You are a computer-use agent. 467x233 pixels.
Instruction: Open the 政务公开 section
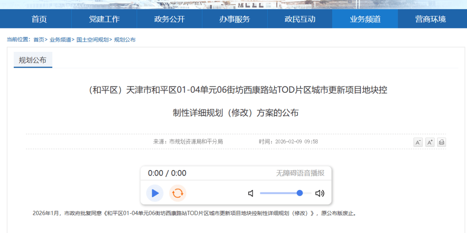pyautogui.click(x=170, y=19)
